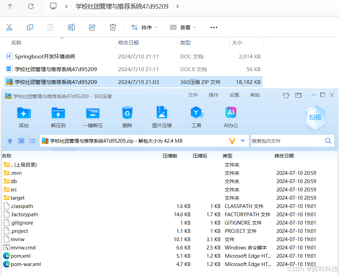The image size is (339, 275).
Task: Click the skin shirt icon in the 360压缩 title bar
Action: coord(286,95)
